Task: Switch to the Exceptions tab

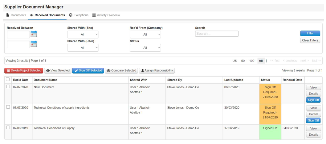Action: pyautogui.click(x=79, y=15)
